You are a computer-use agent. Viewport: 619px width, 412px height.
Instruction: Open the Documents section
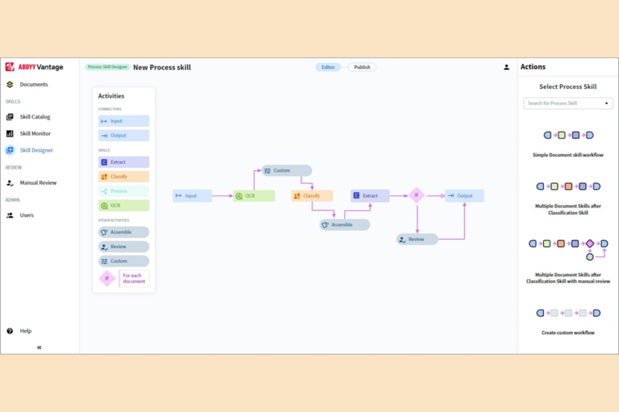point(33,84)
